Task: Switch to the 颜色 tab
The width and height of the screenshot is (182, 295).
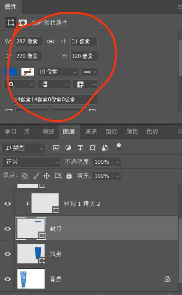Action: click(132, 132)
